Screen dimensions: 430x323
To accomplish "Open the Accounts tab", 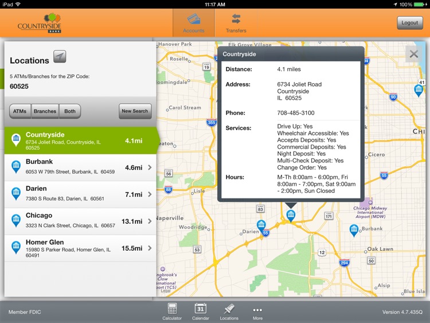I will [194, 23].
